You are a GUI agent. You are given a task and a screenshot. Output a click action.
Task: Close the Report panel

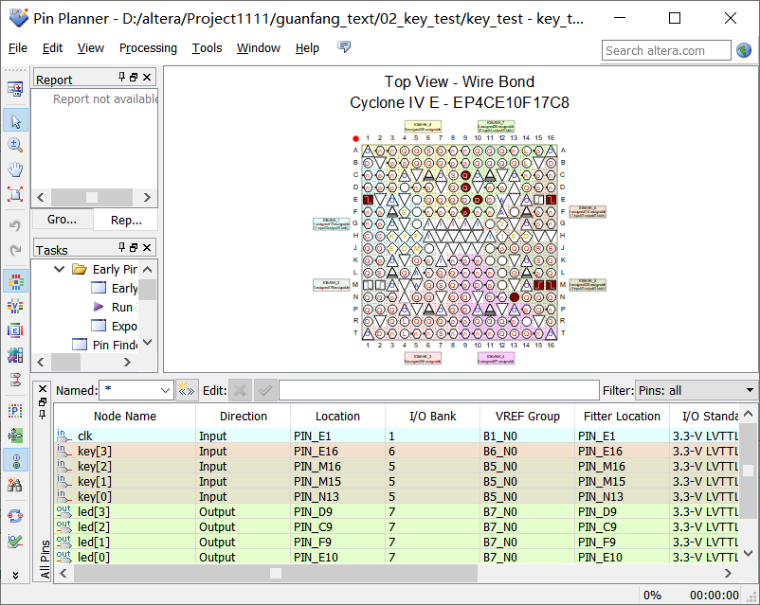click(x=147, y=77)
